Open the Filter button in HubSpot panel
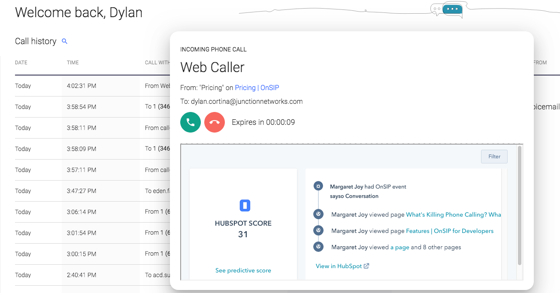 [494, 157]
